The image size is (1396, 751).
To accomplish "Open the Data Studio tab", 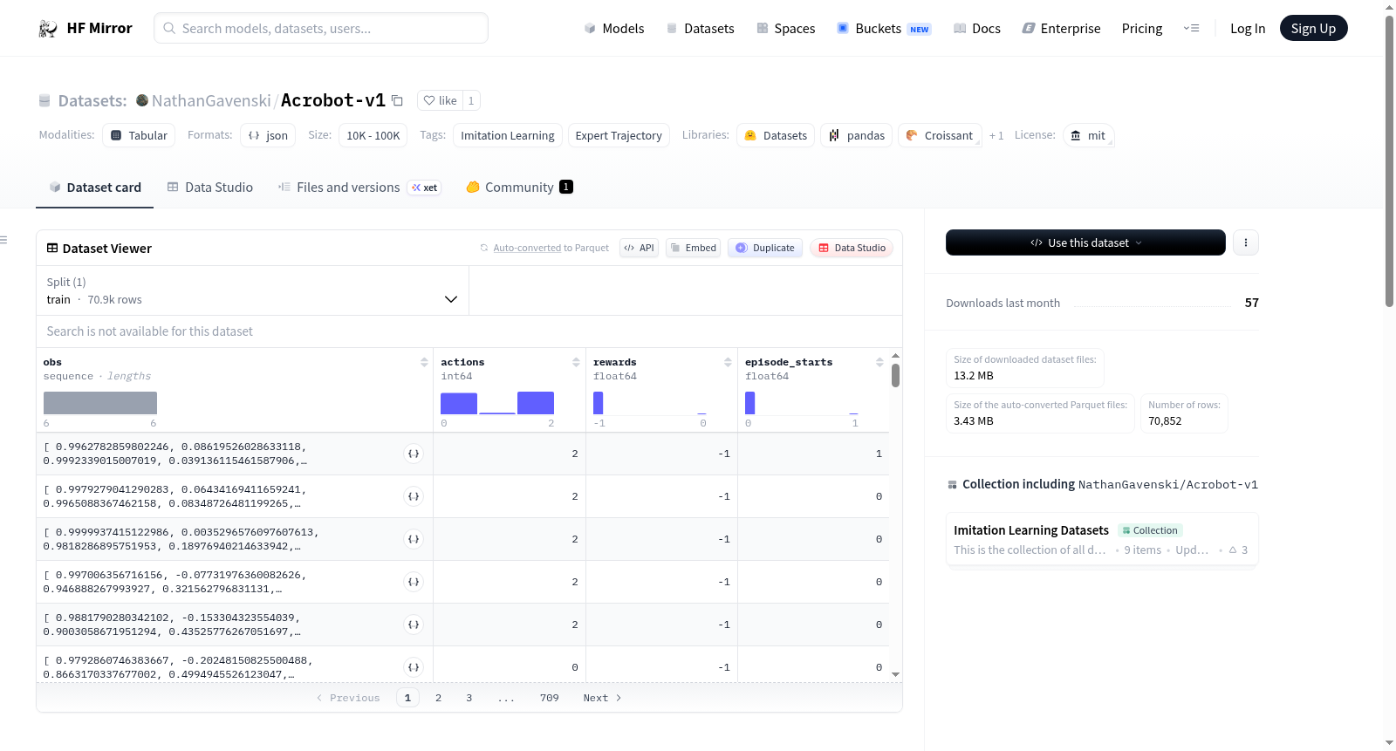I will [210, 188].
